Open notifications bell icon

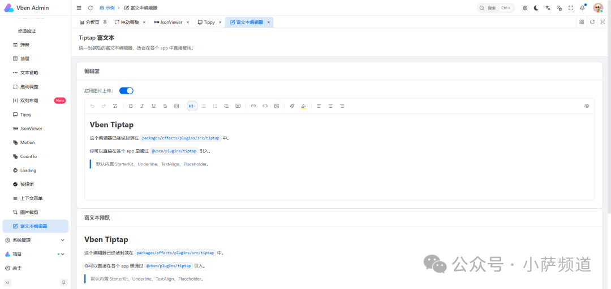coord(583,8)
